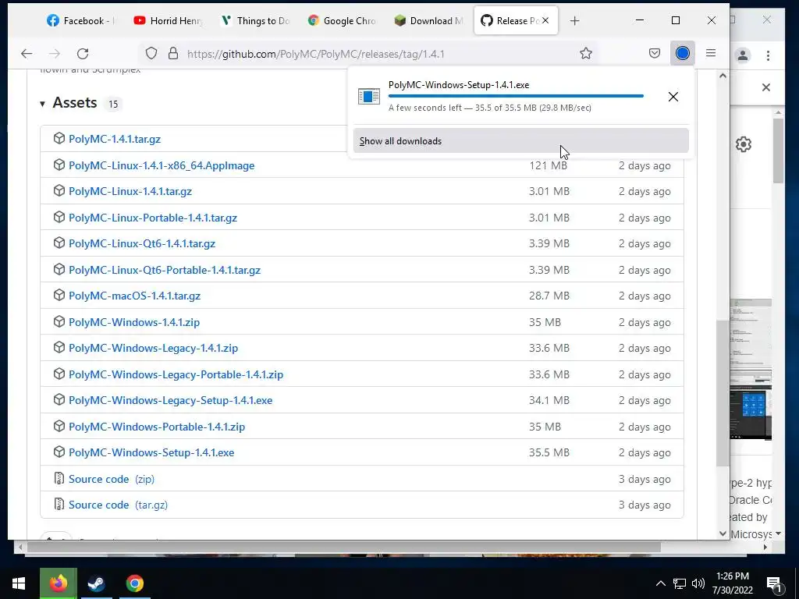Click thumbnail image in background Chrome window

coord(751,370)
